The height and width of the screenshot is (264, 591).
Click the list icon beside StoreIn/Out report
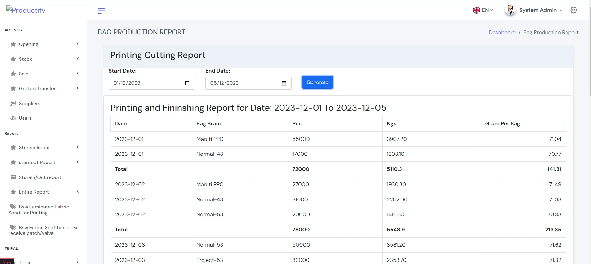click(x=13, y=177)
